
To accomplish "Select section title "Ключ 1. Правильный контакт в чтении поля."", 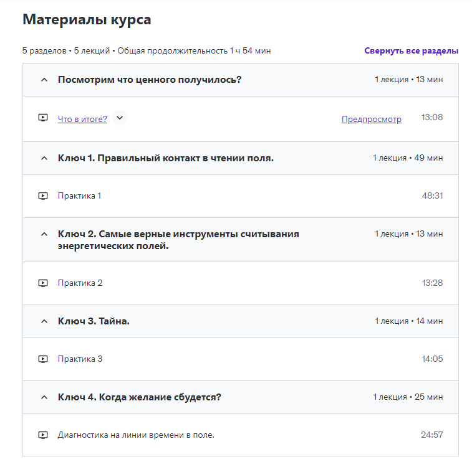I will (x=165, y=158).
